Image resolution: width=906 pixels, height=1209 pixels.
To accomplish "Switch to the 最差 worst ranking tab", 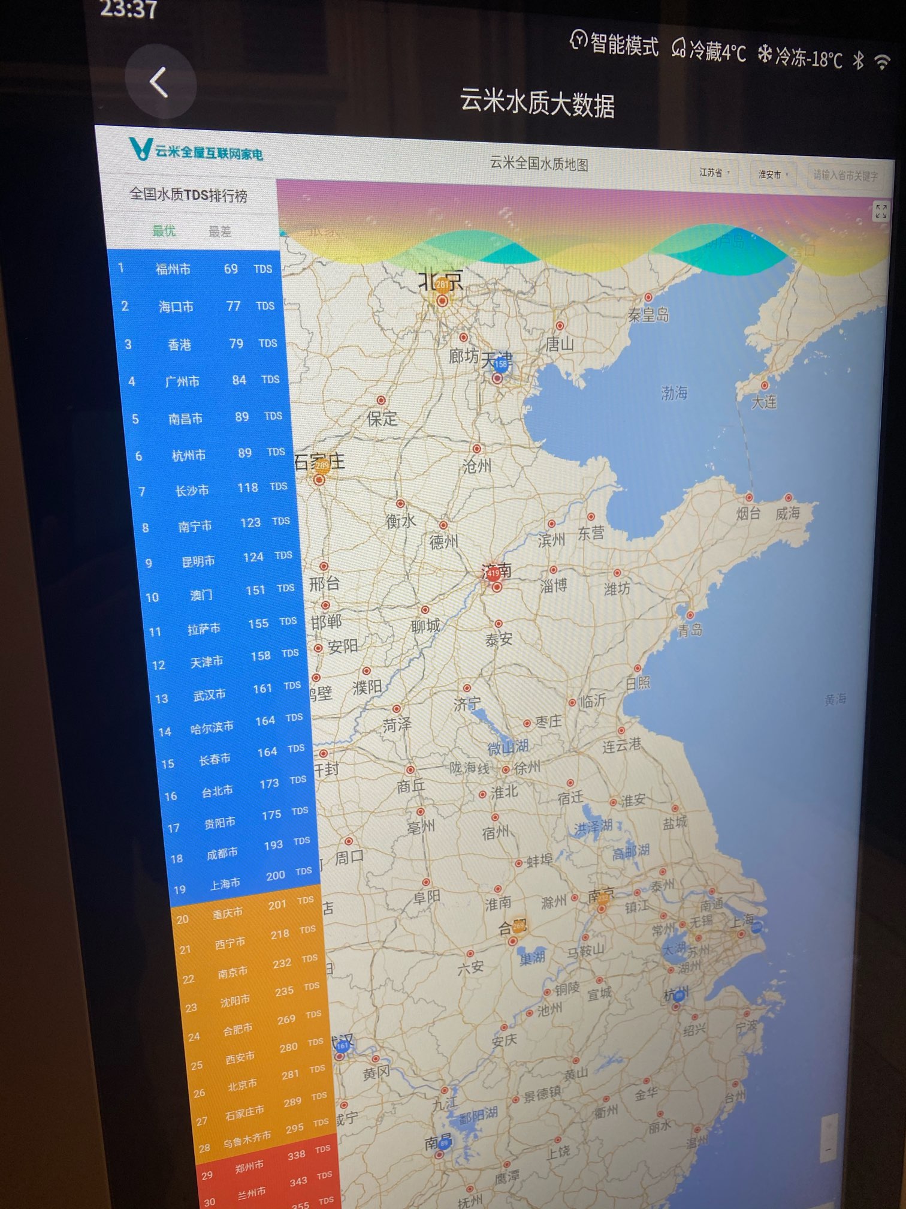I will [219, 231].
